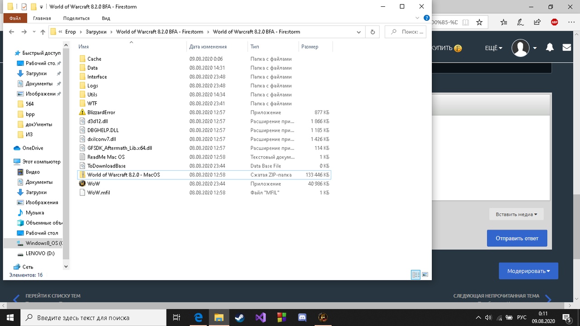This screenshot has height=326, width=580.
Task: Open messages envelope icon in browser
Action: 566,47
